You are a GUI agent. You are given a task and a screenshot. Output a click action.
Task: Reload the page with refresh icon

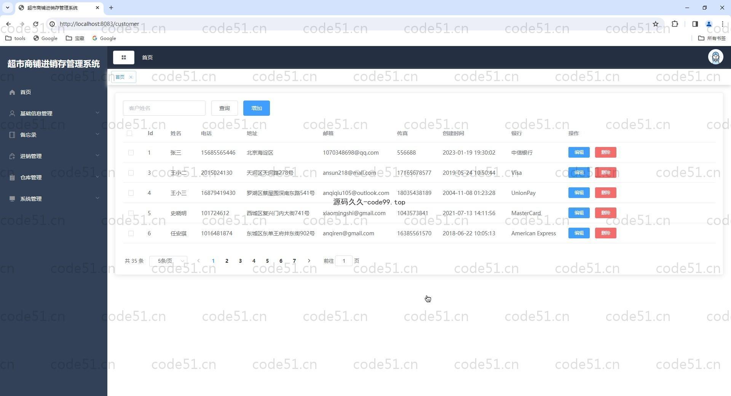coord(36,24)
